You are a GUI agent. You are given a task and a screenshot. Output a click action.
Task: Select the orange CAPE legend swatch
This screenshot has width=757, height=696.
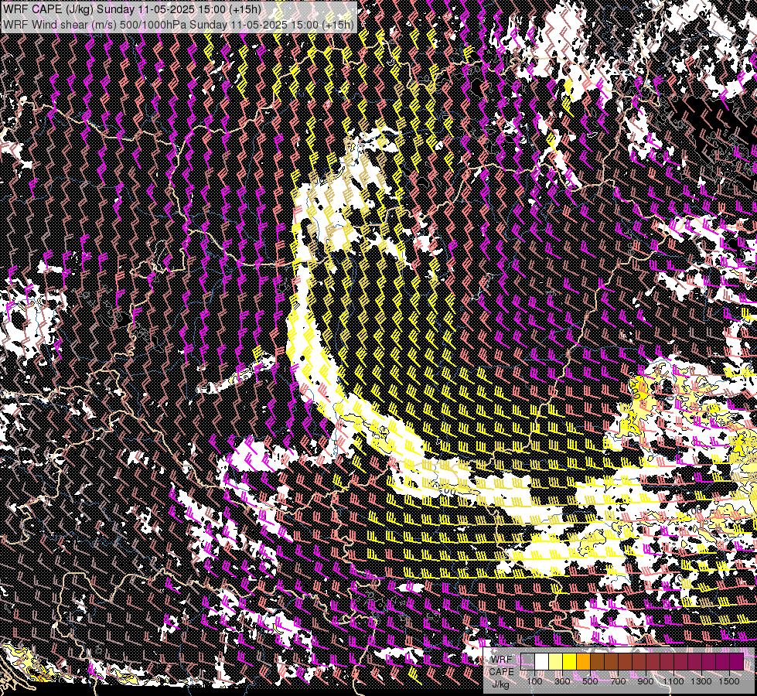[x=583, y=661]
